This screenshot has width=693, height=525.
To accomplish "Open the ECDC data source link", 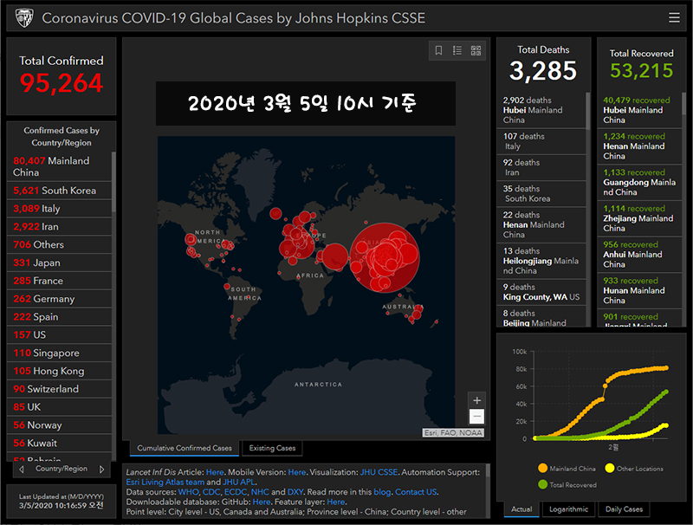I will (x=235, y=492).
